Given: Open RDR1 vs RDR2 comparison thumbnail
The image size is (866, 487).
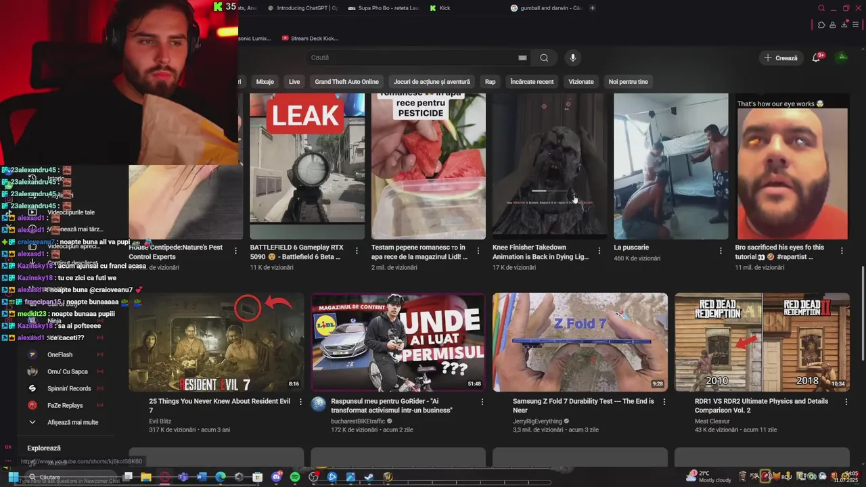Looking at the screenshot, I should [x=762, y=342].
